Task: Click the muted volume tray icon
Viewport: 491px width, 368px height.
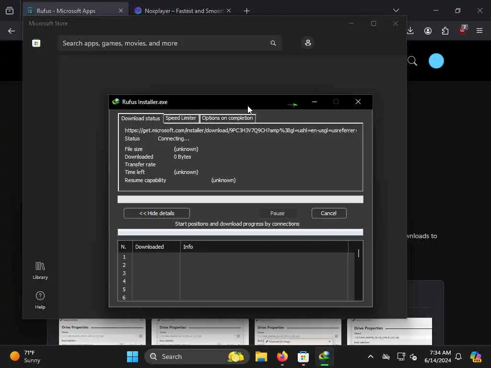Action: click(x=413, y=356)
